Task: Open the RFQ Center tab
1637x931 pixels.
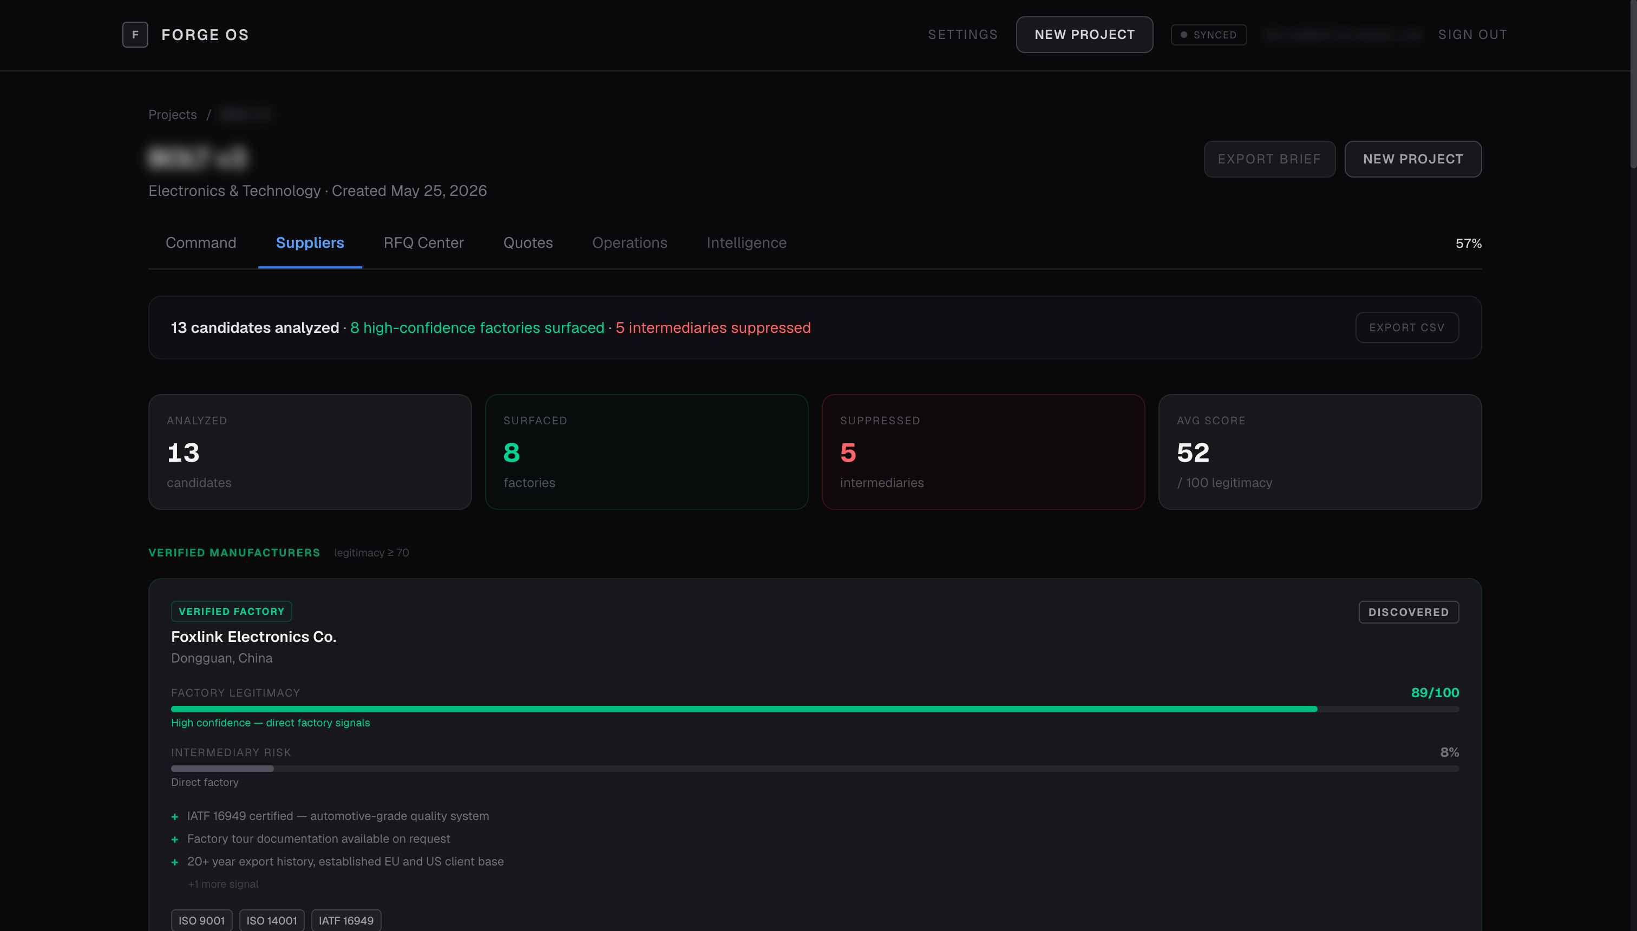Action: click(423, 243)
